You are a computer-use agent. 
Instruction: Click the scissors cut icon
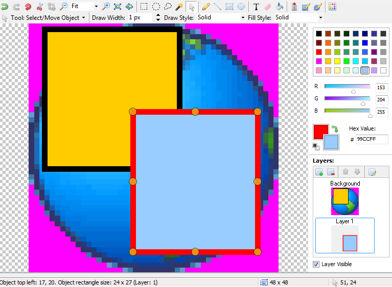point(39,7)
